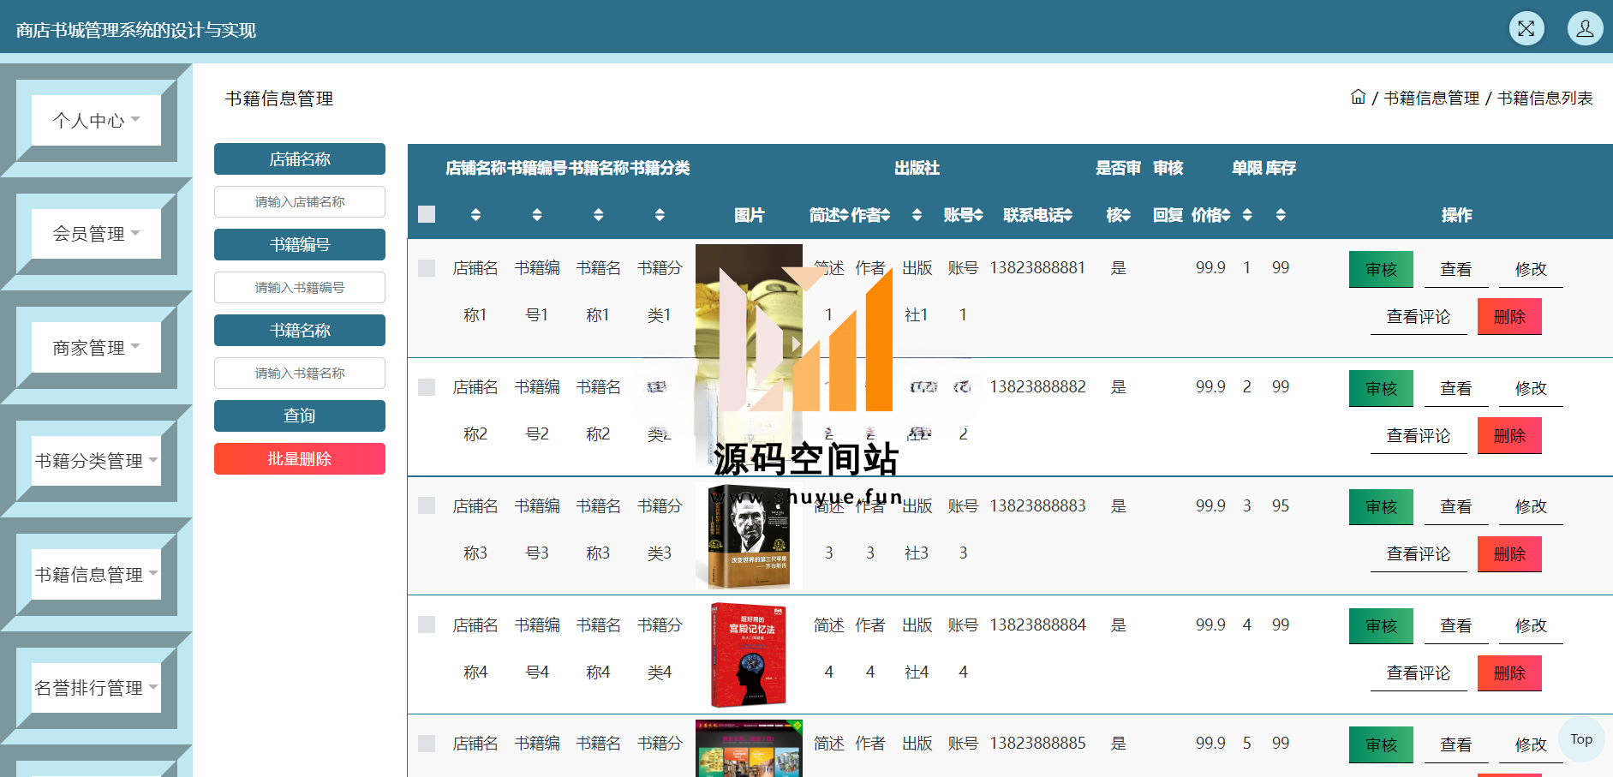Expand the 商家管理 sidebar menu
This screenshot has height=777, width=1613.
click(96, 347)
